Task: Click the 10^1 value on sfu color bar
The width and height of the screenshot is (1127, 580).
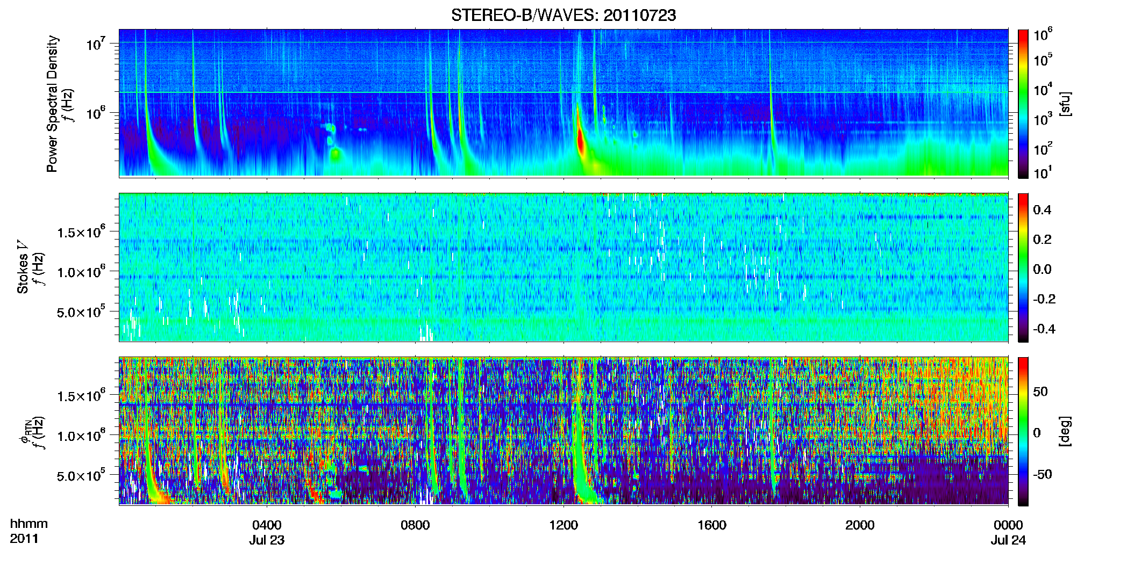Action: point(1043,172)
